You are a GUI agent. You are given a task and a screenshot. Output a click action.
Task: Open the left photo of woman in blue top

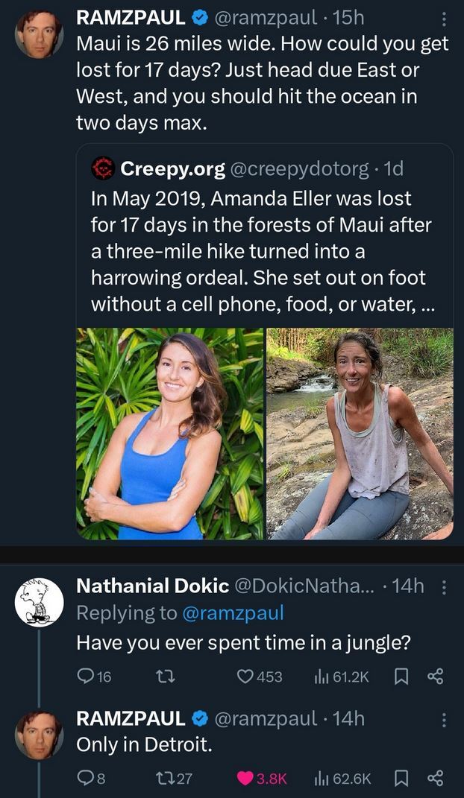click(170, 434)
